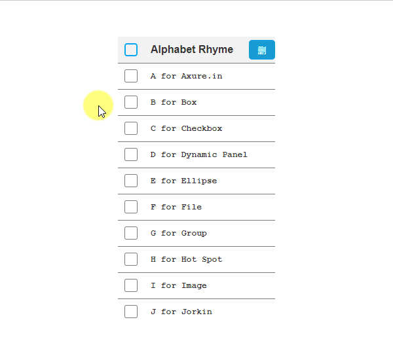This screenshot has width=393, height=360.
Task: Select the 'G for Group' list text
Action: [178, 233]
